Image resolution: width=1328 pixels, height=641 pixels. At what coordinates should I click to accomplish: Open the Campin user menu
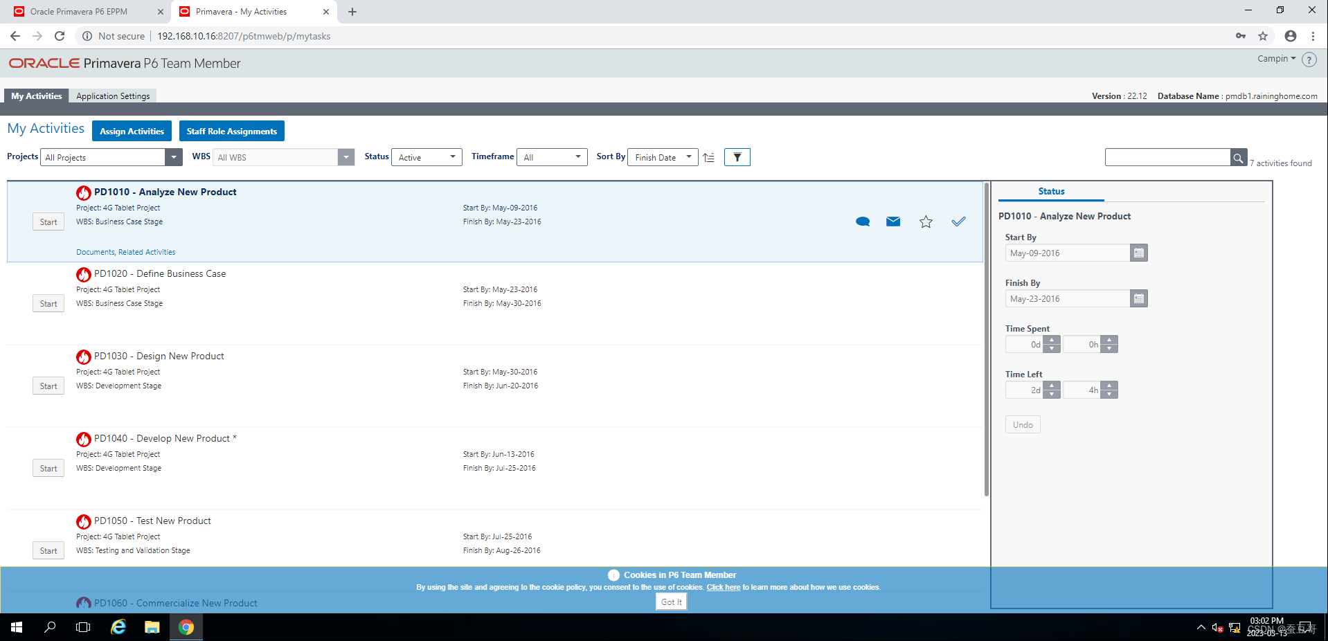[1276, 59]
